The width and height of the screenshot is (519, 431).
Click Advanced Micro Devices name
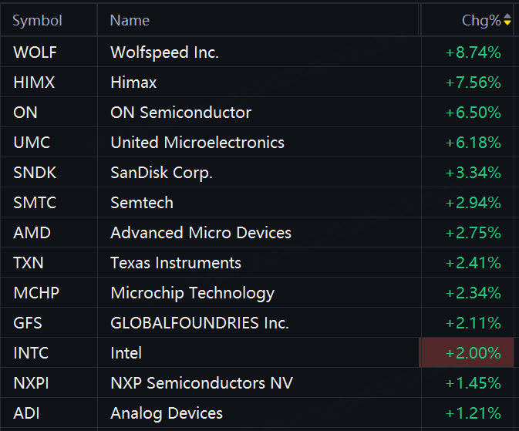click(x=201, y=233)
